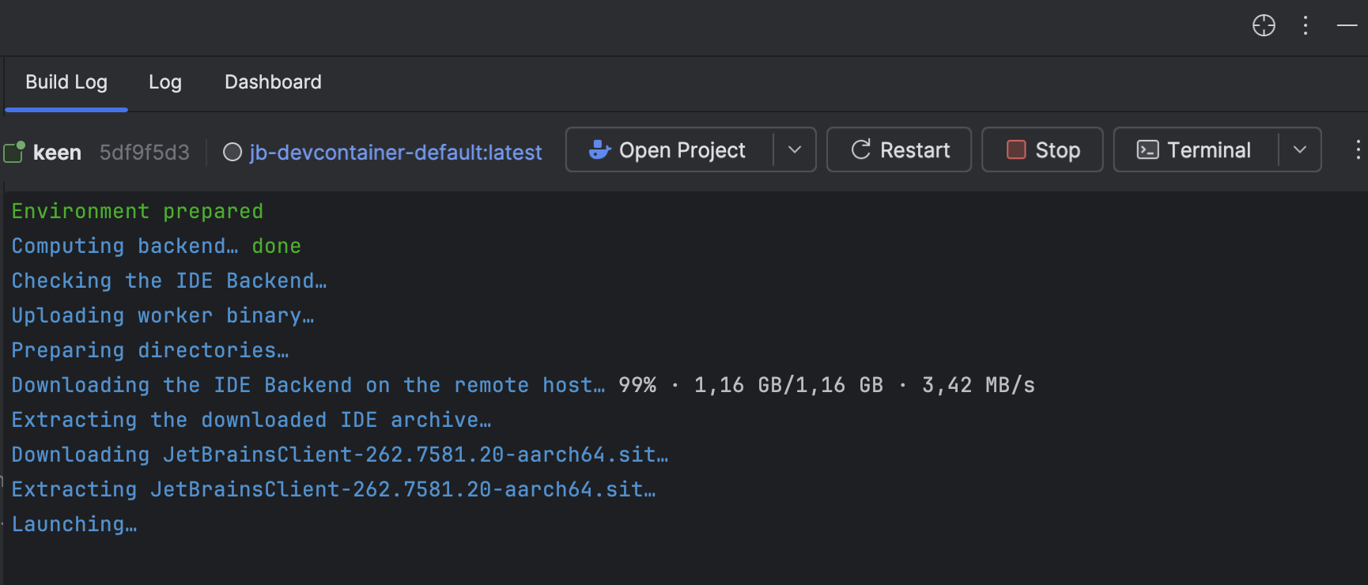The height and width of the screenshot is (585, 1368).
Task: Click the 'Uploading worker binary…' line
Action: click(x=163, y=315)
